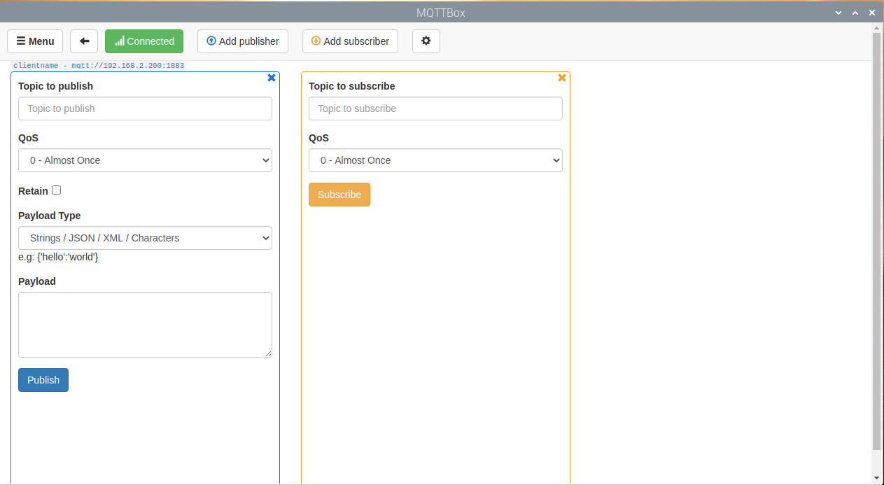Open the publisher QoS dropdown
Image resolution: width=884 pixels, height=485 pixels.
point(145,160)
